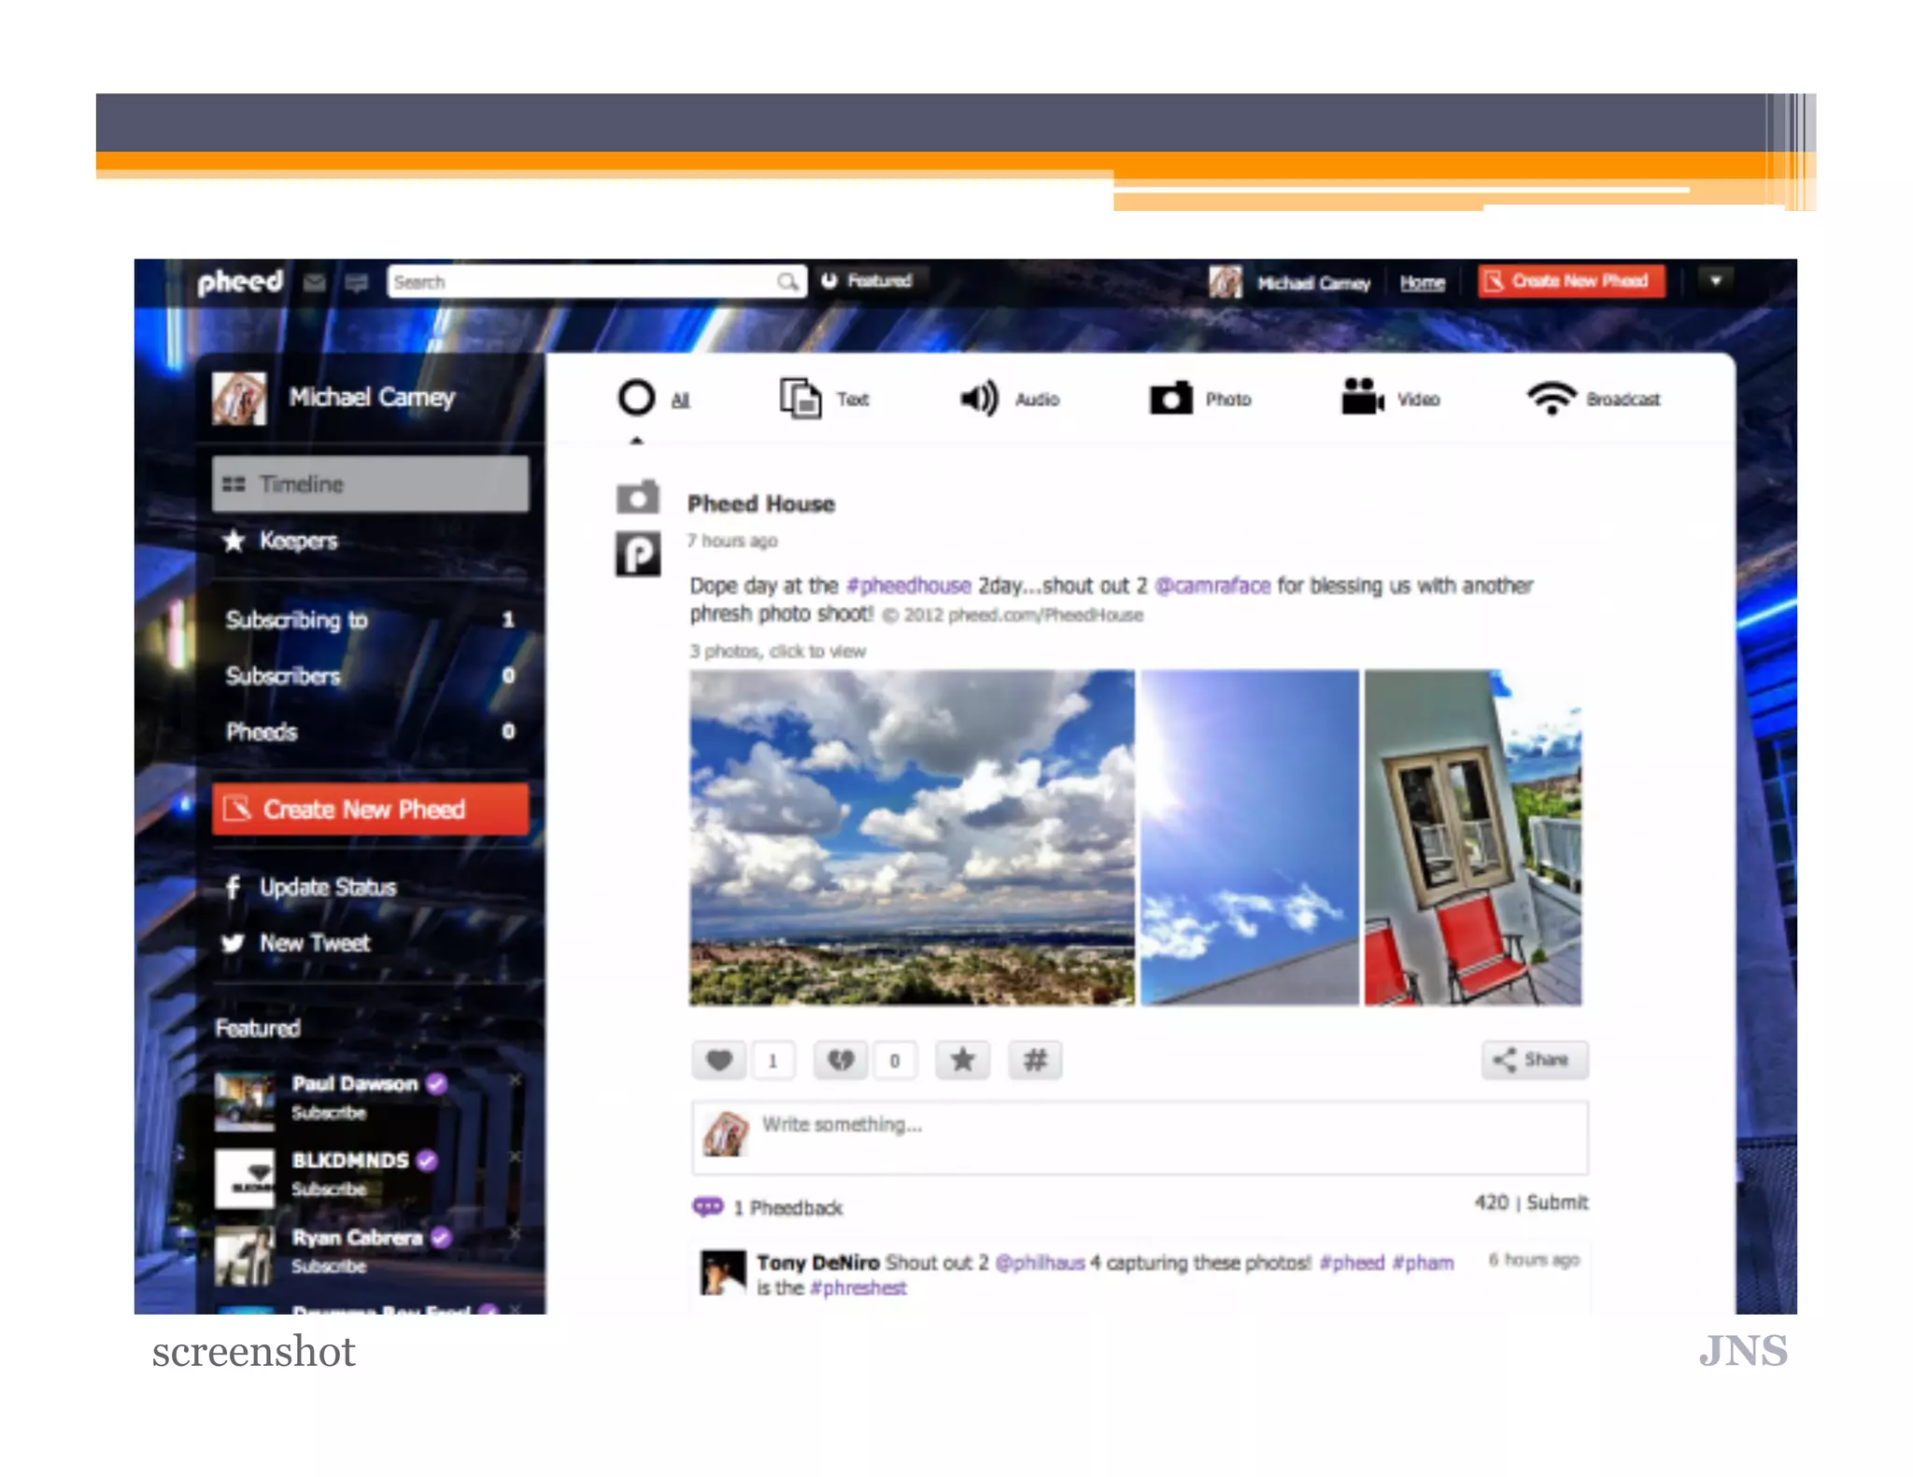Click Facebook Update Status
Image resolution: width=1913 pixels, height=1477 pixels.
point(310,887)
